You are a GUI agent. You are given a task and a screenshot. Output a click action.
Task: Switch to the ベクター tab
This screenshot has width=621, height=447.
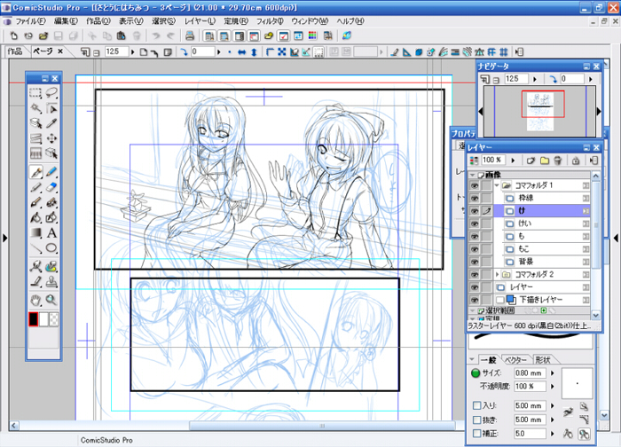coord(515,360)
